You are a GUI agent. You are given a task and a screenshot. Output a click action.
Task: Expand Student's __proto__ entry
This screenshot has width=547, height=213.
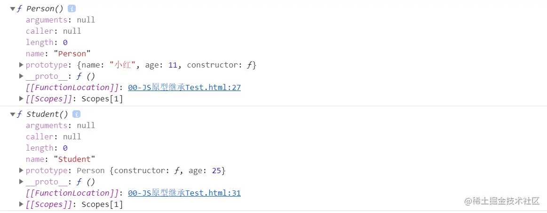click(21, 181)
